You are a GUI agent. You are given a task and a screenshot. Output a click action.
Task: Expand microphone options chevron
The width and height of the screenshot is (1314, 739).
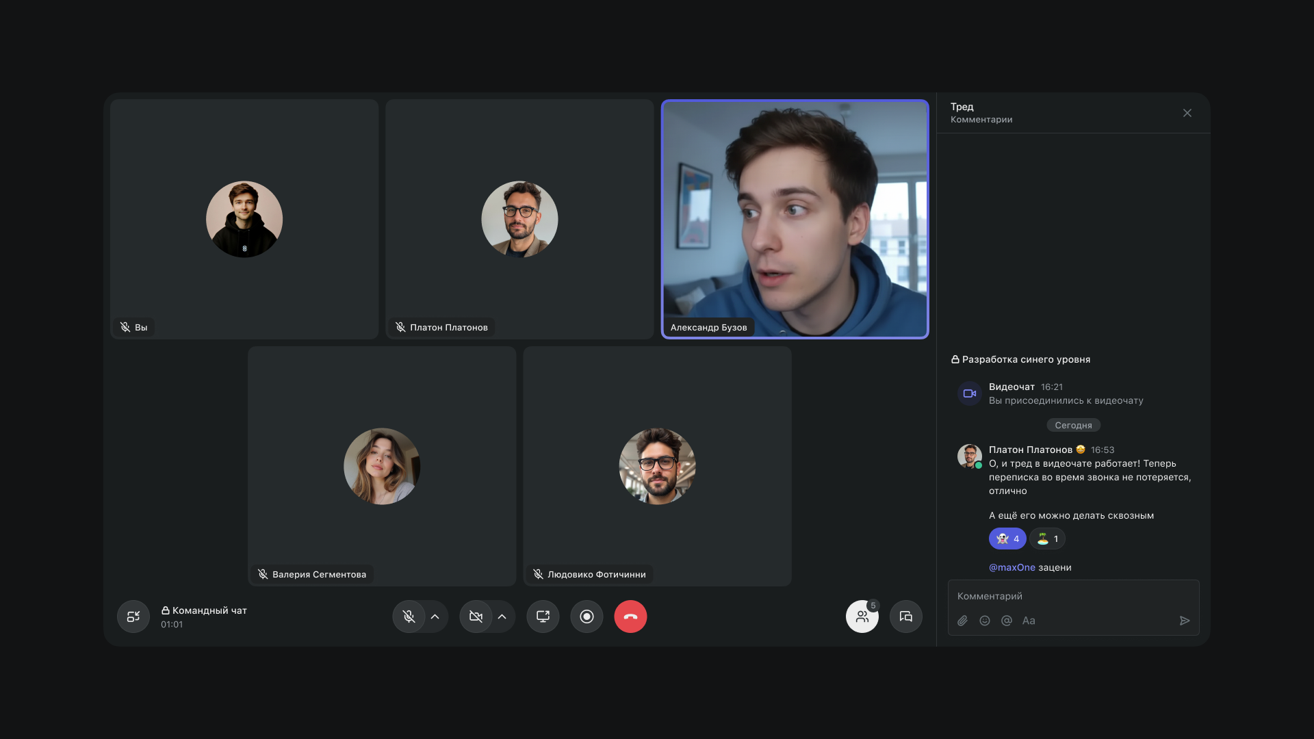[x=435, y=617]
